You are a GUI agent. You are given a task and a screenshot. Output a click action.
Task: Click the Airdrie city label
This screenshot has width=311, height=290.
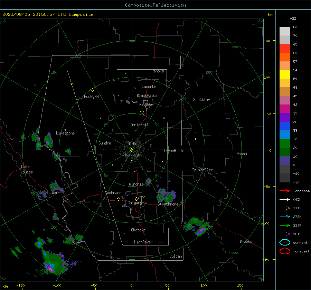(x=136, y=184)
